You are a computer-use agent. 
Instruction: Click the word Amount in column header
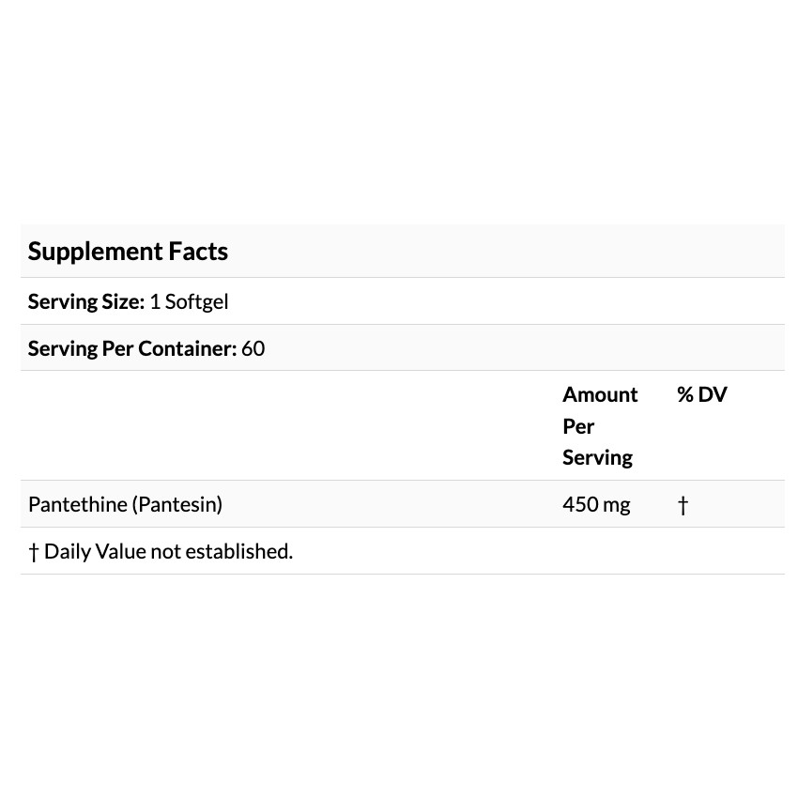tap(600, 394)
